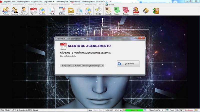This screenshot has width=200, height=112.
Task: Open the Funciona employees icon
Action: 14,11
